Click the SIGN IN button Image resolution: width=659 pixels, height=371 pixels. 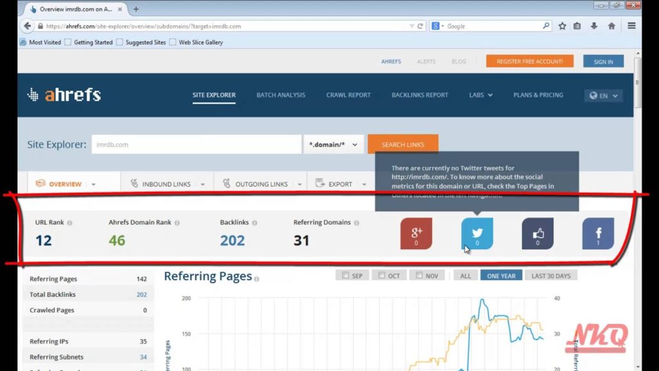pos(603,61)
